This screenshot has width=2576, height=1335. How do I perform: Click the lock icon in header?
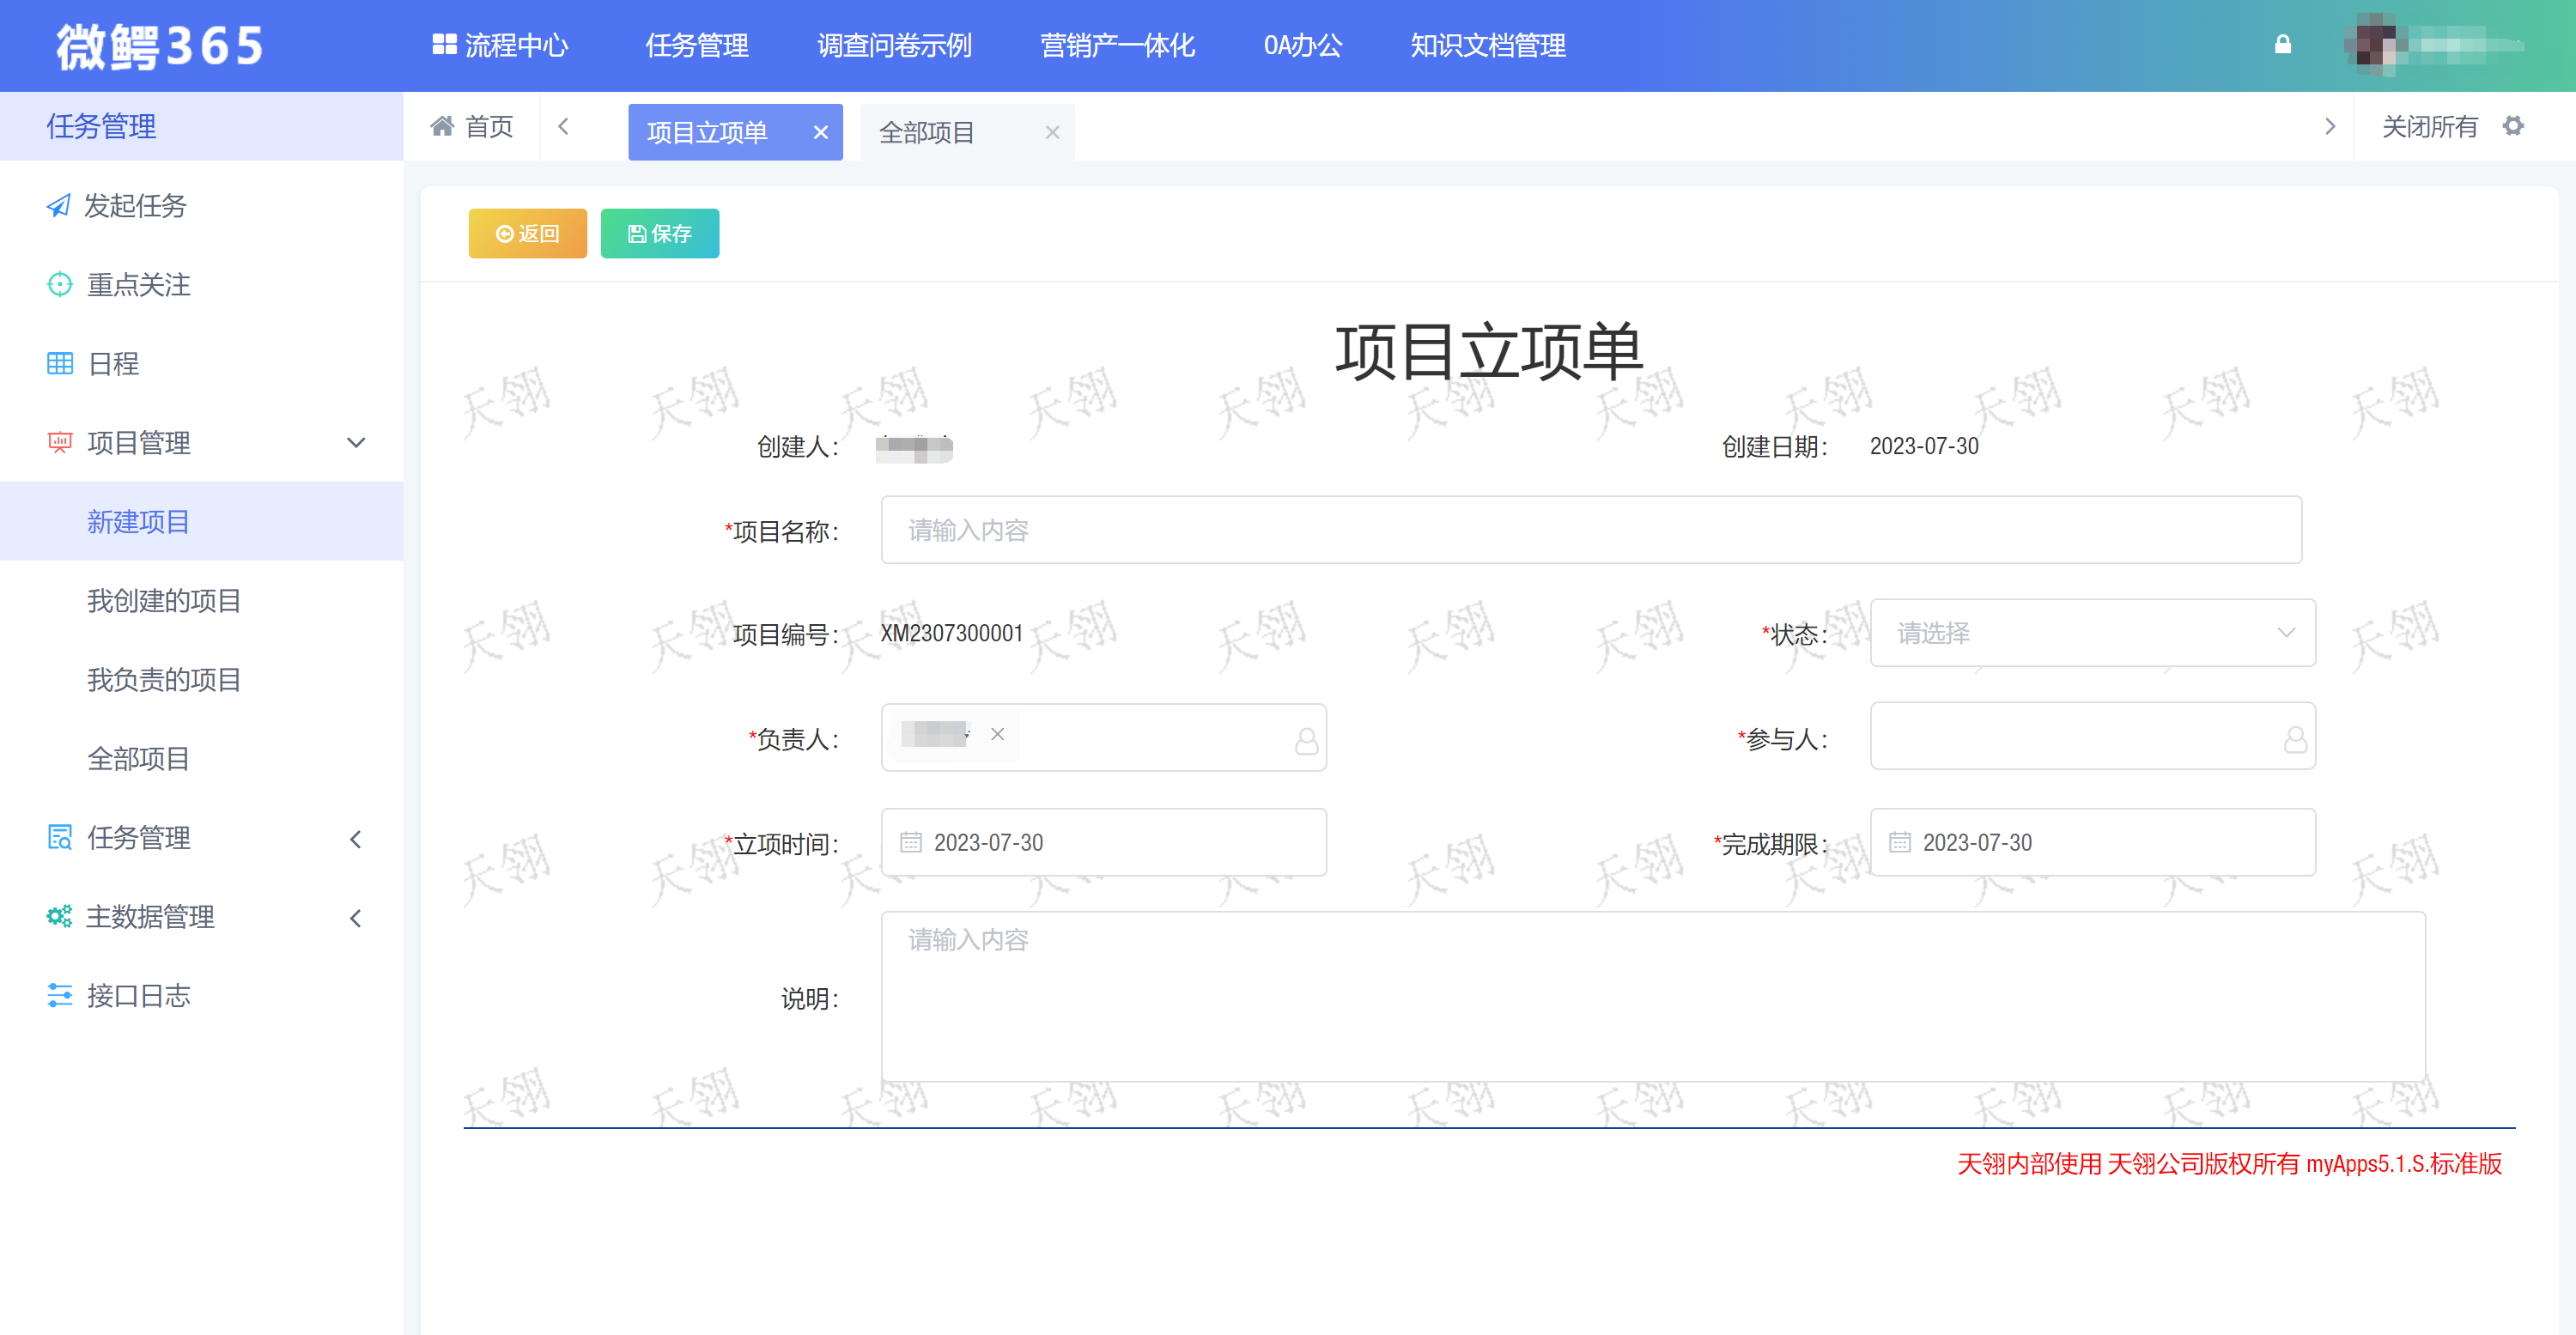click(2282, 45)
